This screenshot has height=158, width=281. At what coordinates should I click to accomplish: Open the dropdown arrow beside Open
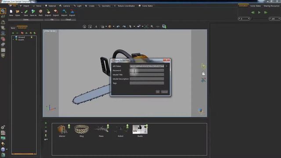coord(22,13)
